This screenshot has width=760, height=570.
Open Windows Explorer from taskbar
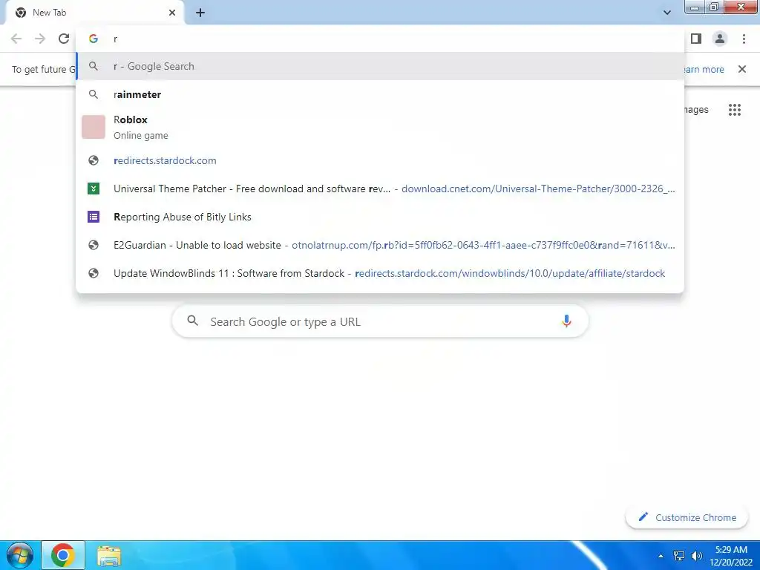pos(109,555)
